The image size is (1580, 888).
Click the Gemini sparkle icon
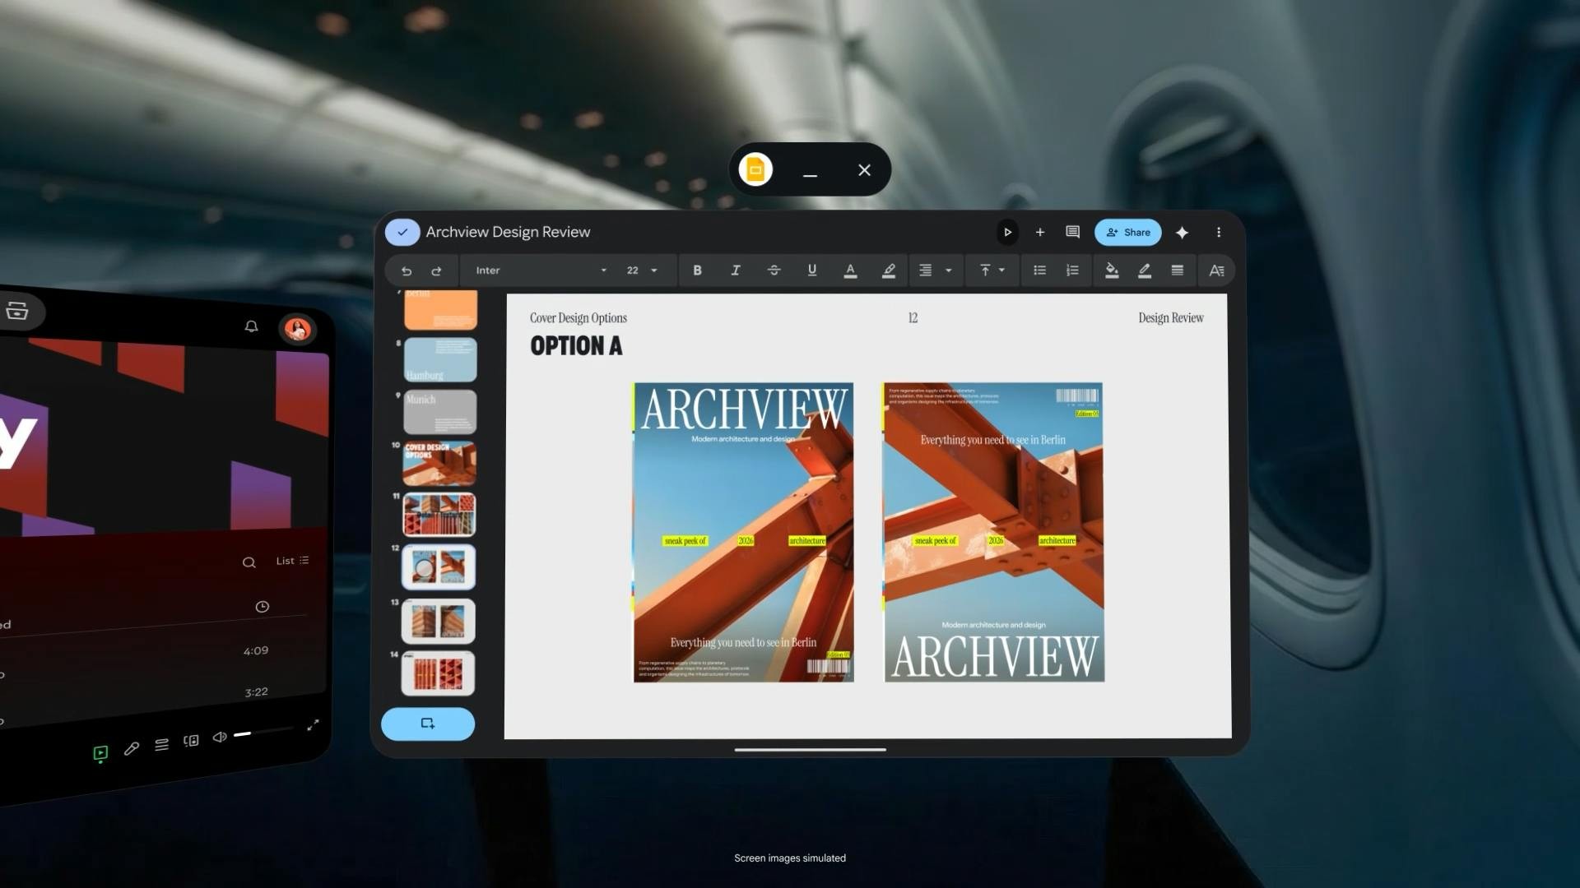click(1182, 233)
